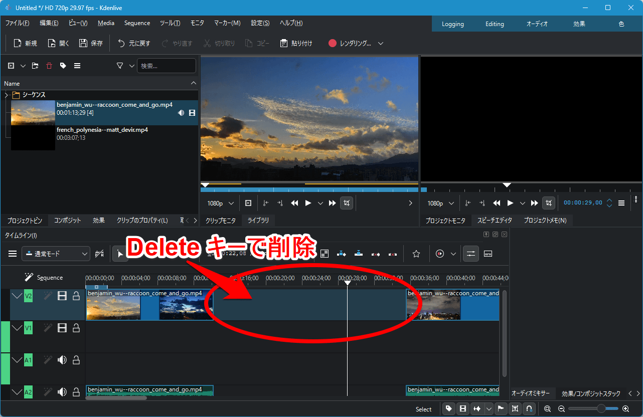Set zone in point in clip monitor

pos(266,203)
